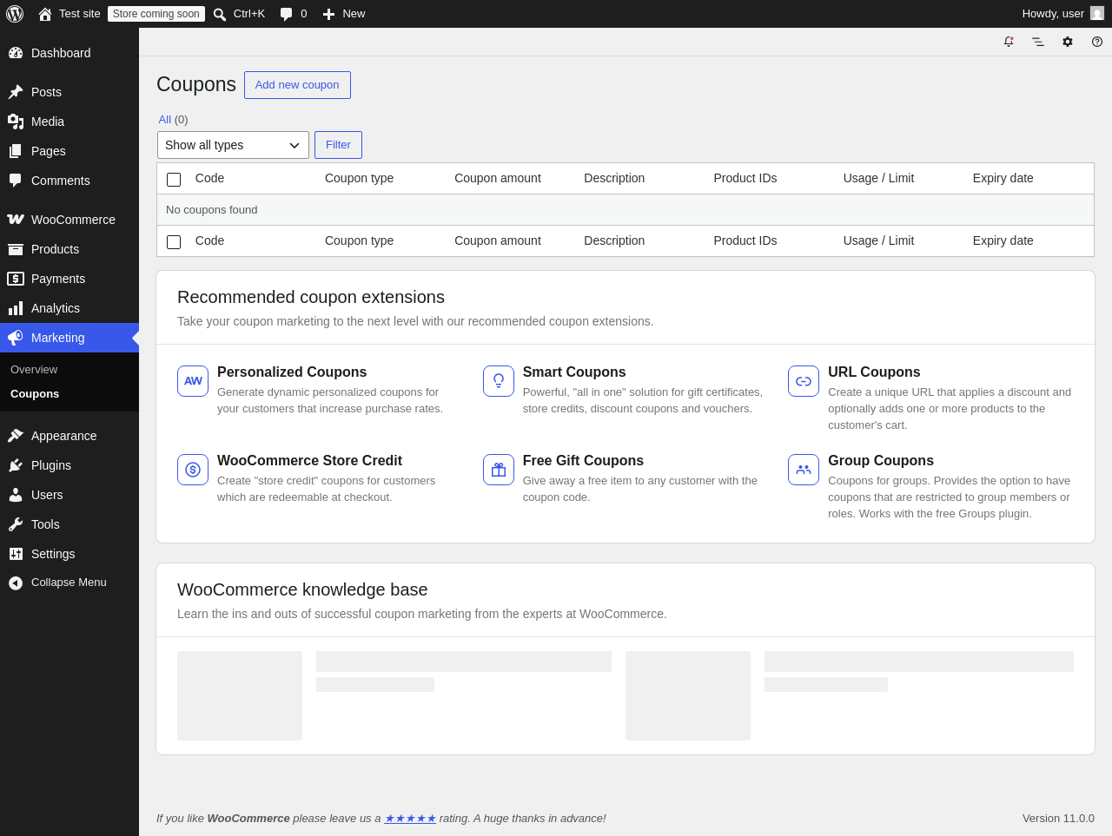Open the search magnifier icon in admin bar

click(220, 14)
